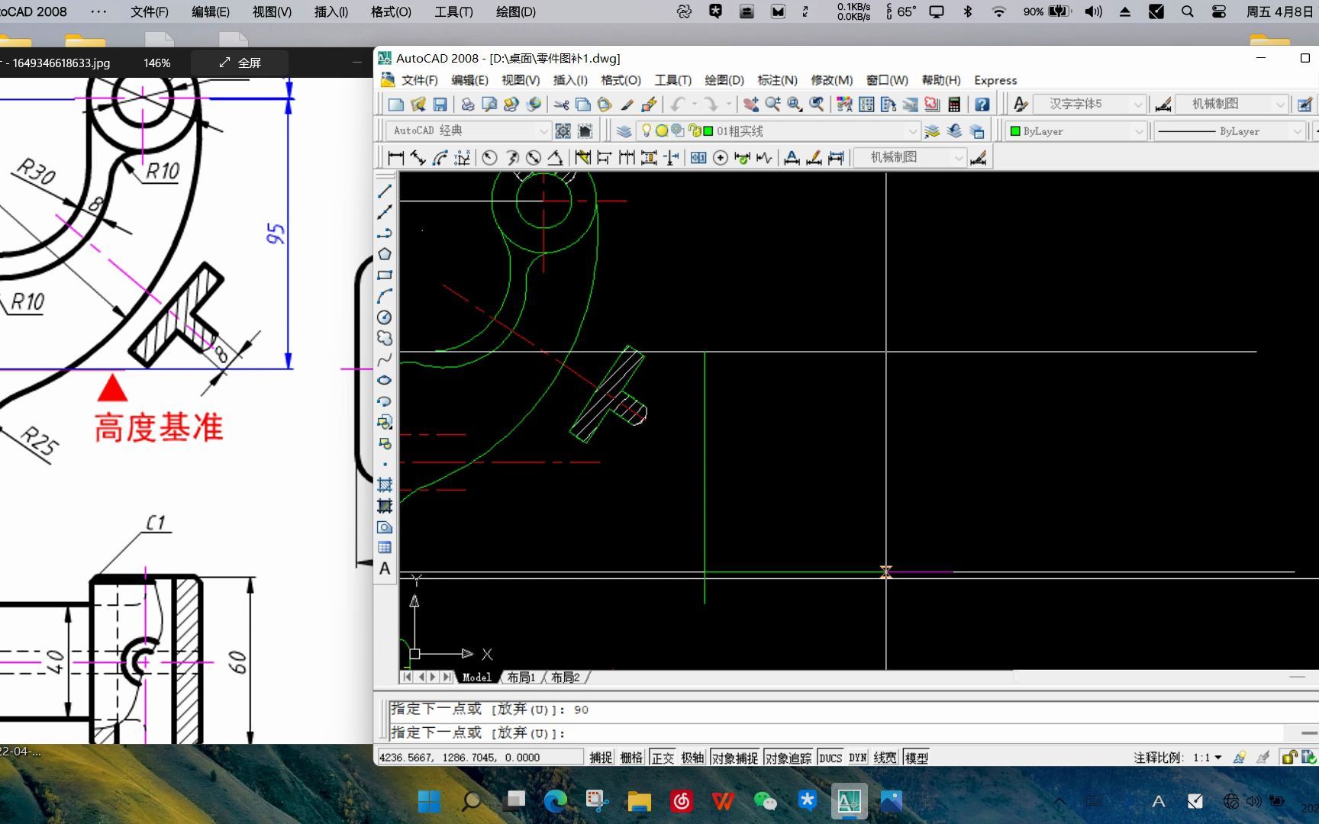Select the Circle tool
Screen dimensions: 1319x824
[385, 317]
